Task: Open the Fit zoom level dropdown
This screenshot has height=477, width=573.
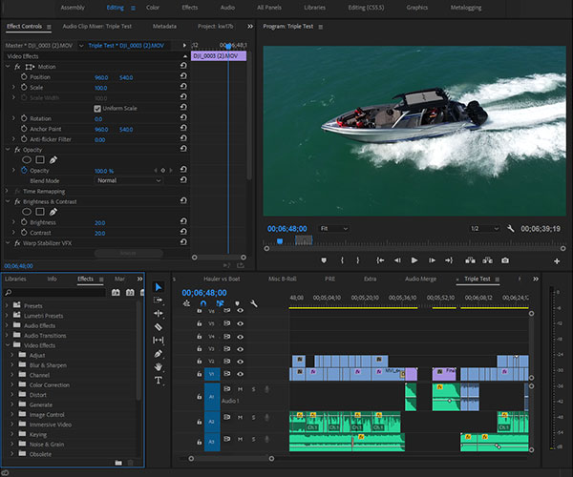Action: coord(336,229)
